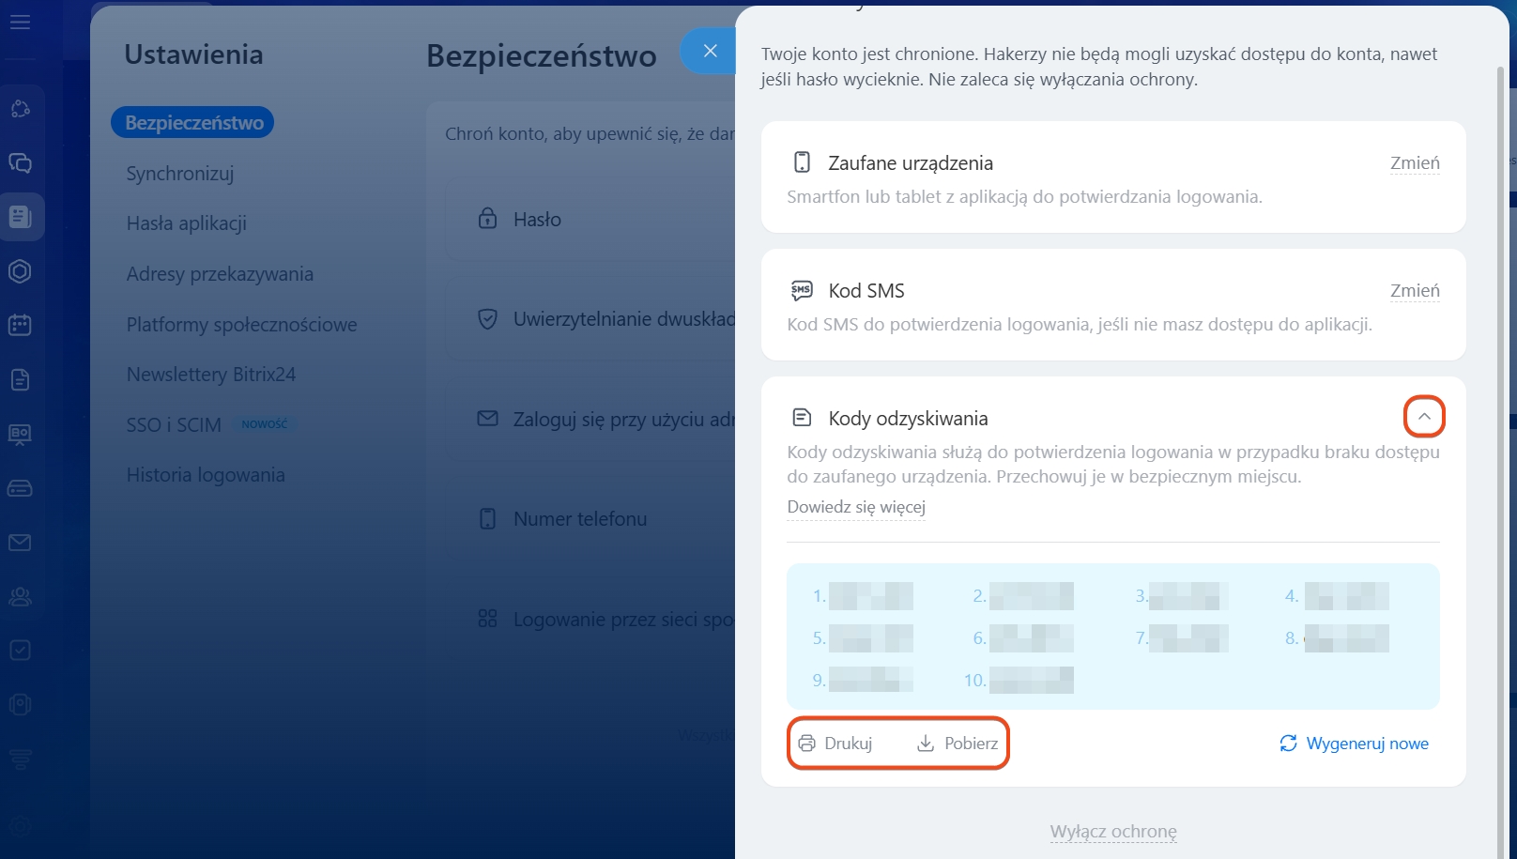Click Wyłącz ochronę link
The width and height of the screenshot is (1517, 859).
[x=1113, y=832]
